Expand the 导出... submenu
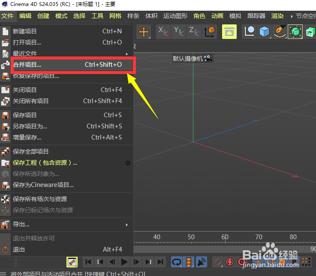This screenshot has width=316, height=276. point(66,224)
